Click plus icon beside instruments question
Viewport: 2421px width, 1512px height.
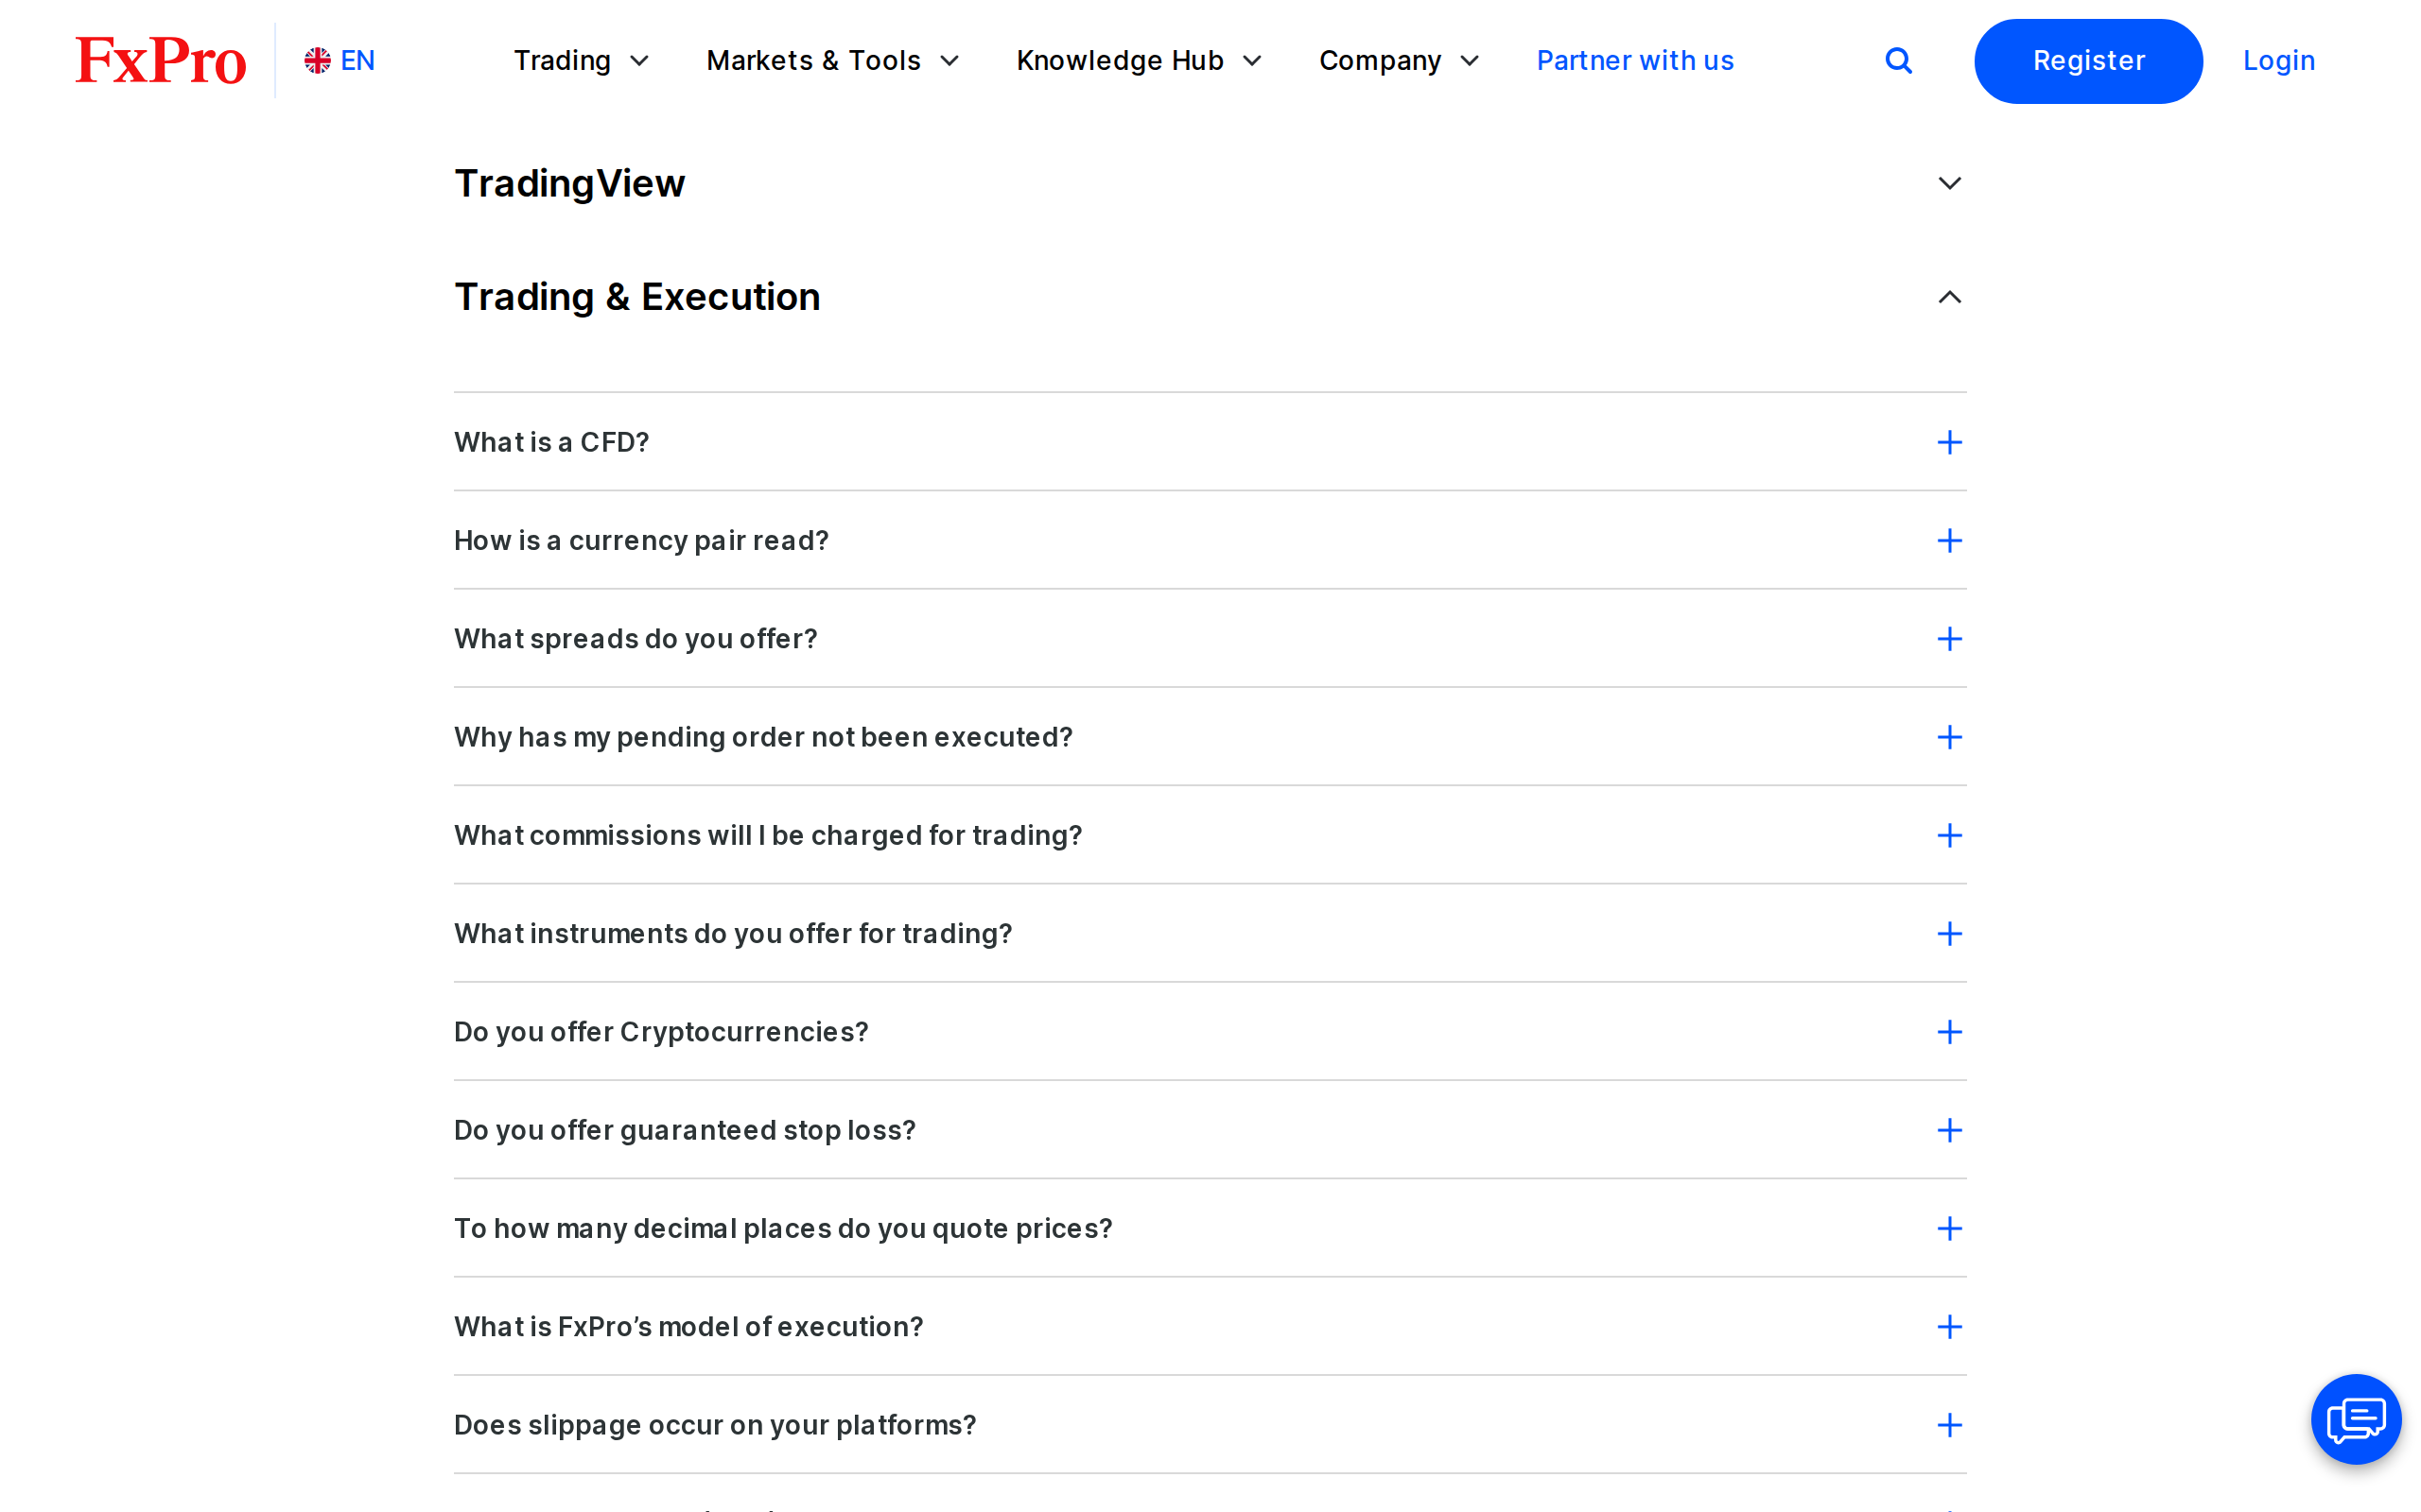click(x=1949, y=934)
